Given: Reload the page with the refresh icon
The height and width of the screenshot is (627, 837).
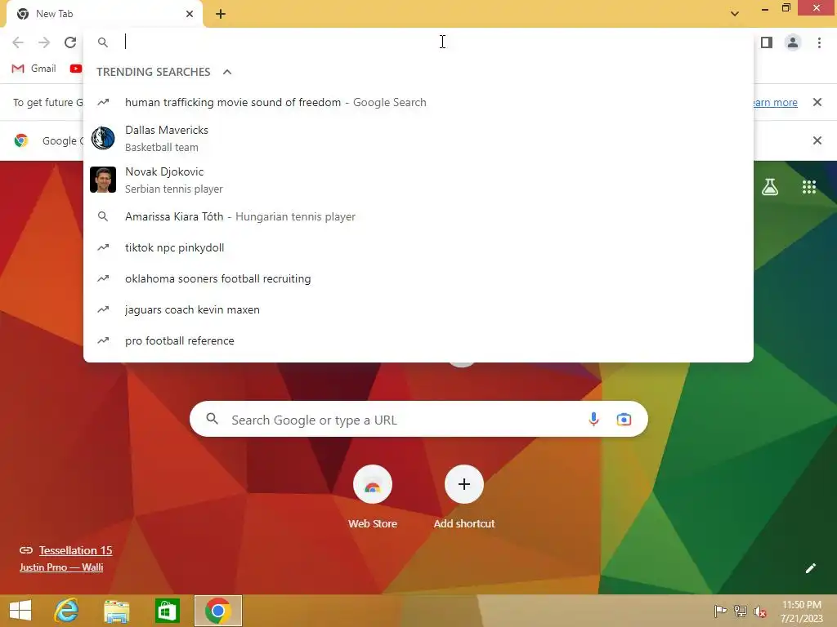Looking at the screenshot, I should coord(70,42).
